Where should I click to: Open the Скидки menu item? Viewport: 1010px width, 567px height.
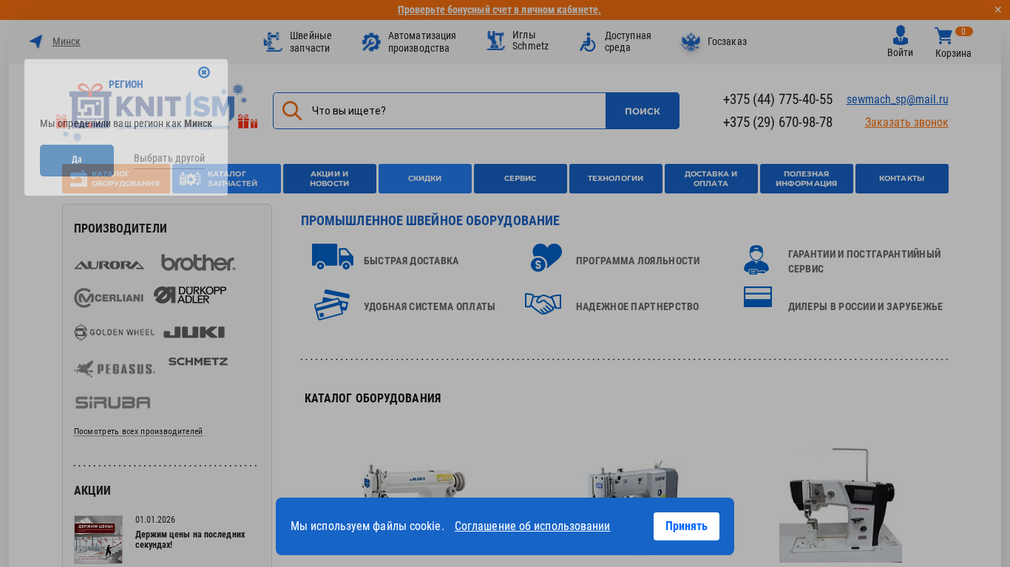tap(425, 179)
